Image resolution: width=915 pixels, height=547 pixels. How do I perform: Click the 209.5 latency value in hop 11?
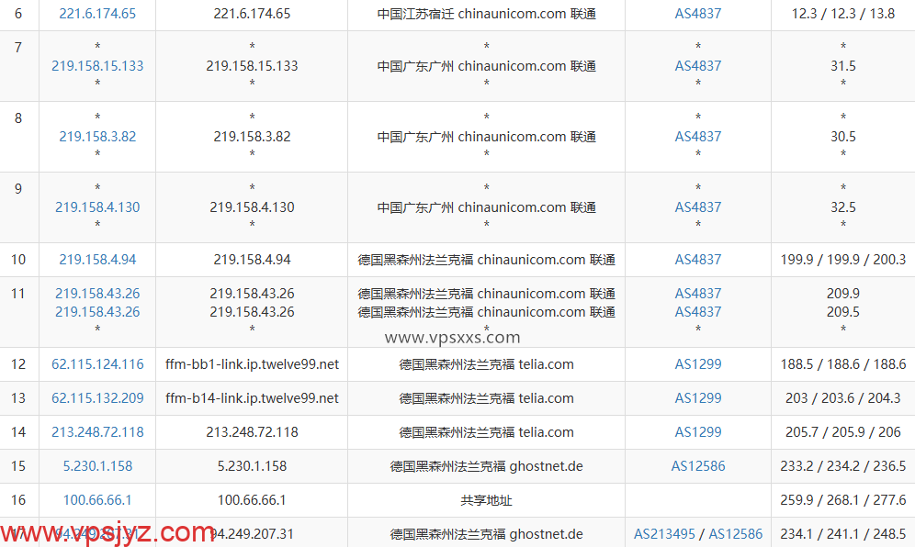pos(842,312)
